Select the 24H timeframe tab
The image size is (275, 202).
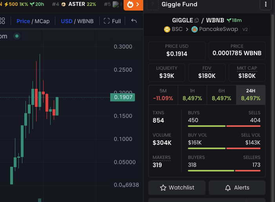(x=251, y=95)
